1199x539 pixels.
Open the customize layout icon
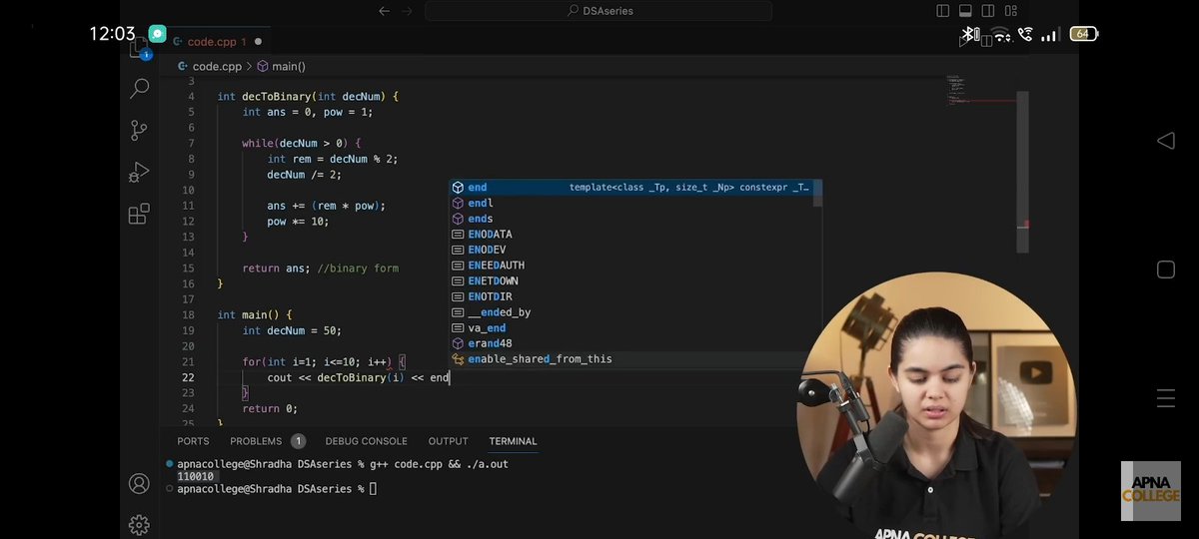(x=1011, y=11)
